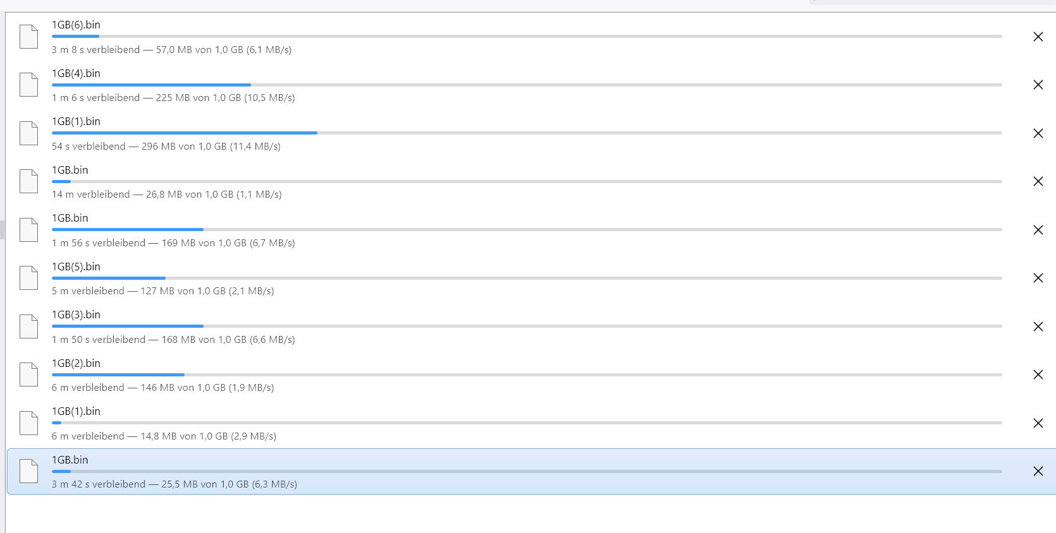The height and width of the screenshot is (533, 1056).
Task: Click the 1GB(3).bin progress bar
Action: 526,326
